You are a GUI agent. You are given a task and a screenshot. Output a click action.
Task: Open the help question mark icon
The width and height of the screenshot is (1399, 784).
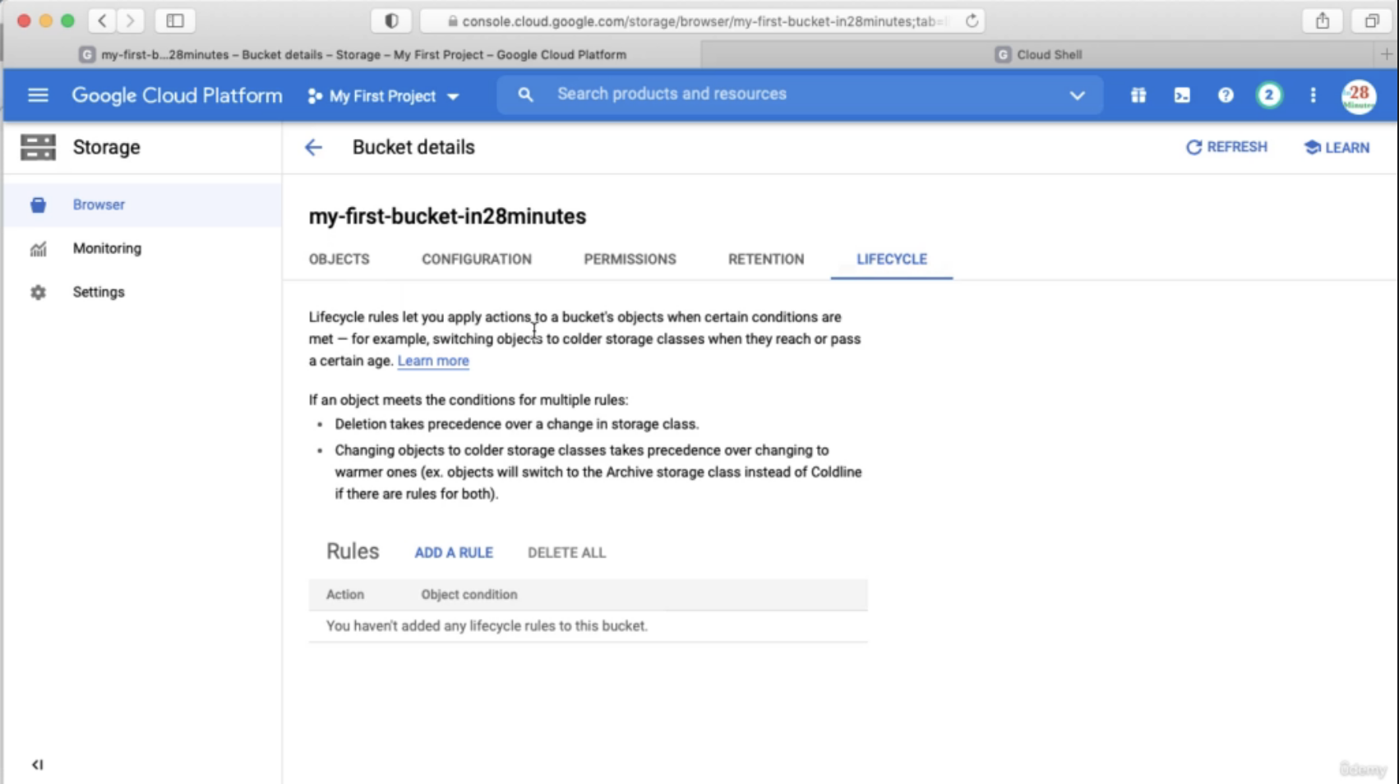point(1226,95)
